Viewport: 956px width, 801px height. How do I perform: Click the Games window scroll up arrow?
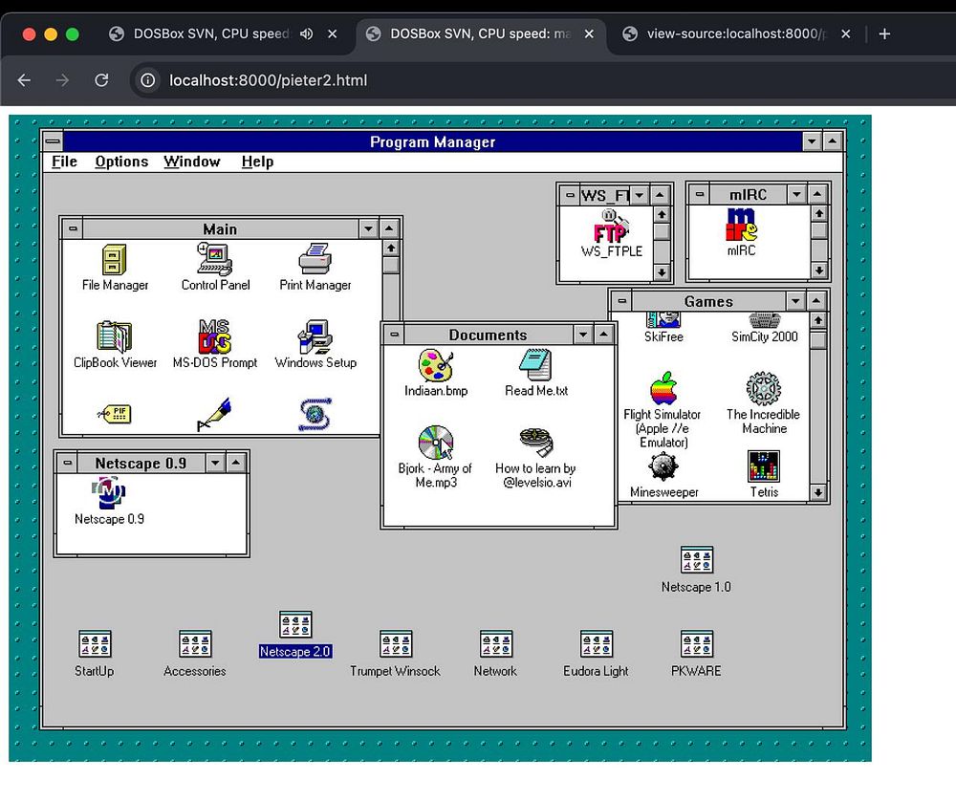[818, 320]
